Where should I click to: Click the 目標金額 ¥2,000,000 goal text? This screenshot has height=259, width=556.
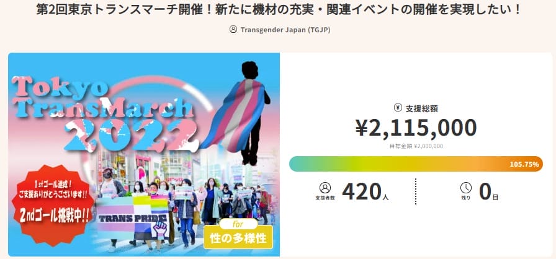click(x=416, y=146)
